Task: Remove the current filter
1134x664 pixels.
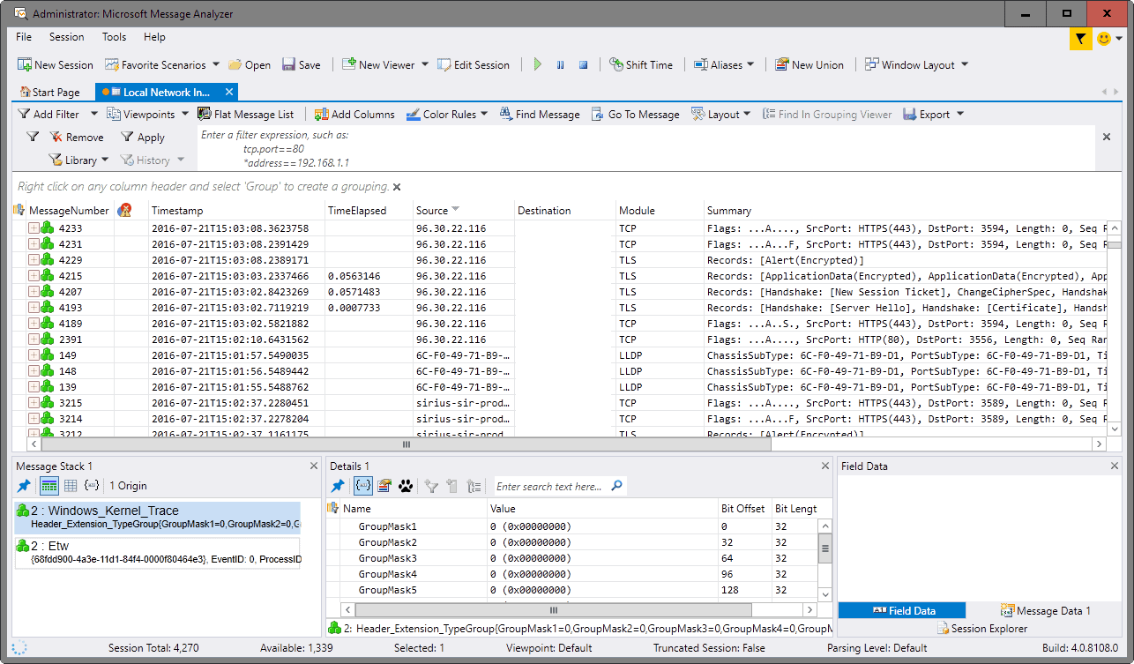Action: tap(77, 138)
